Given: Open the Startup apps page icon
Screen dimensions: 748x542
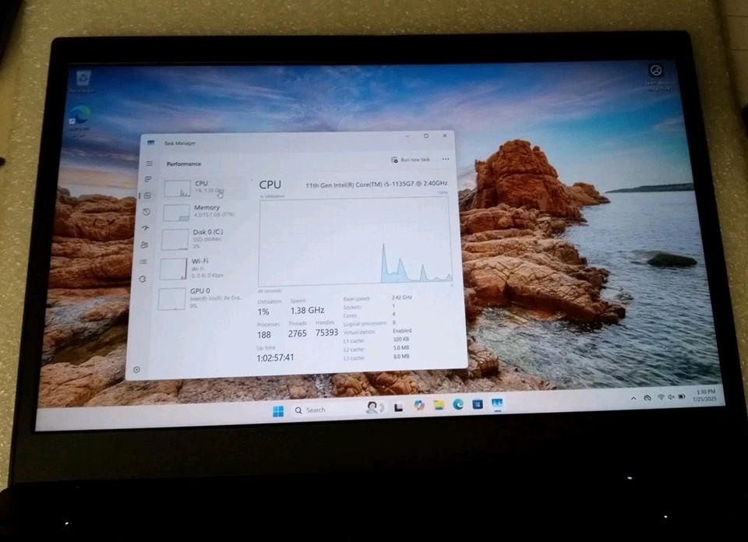Looking at the screenshot, I should [x=146, y=228].
